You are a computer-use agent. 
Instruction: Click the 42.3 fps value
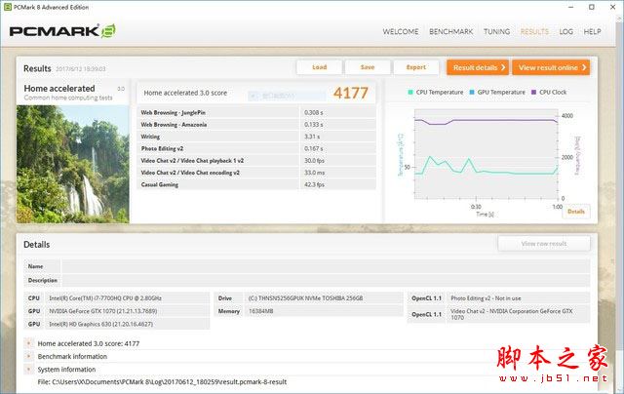314,184
